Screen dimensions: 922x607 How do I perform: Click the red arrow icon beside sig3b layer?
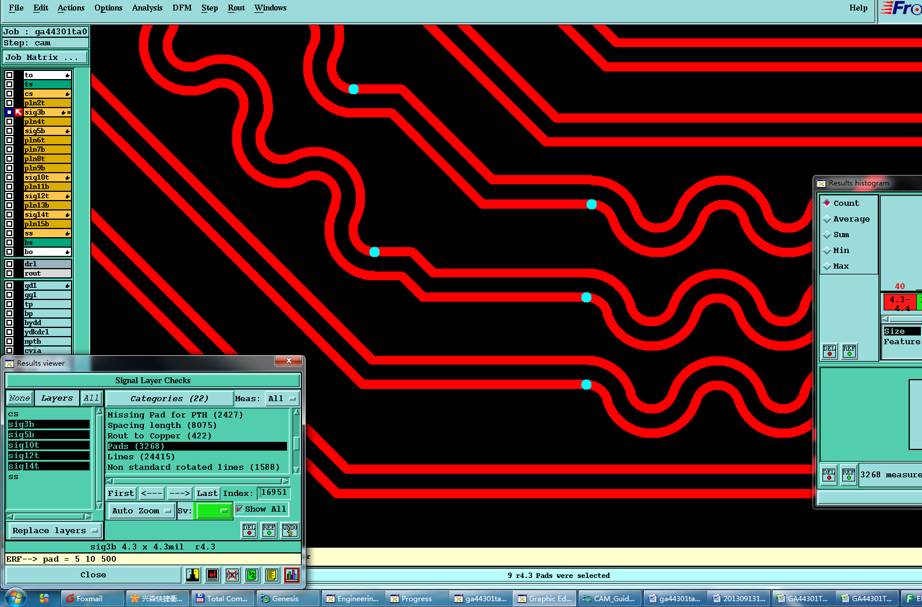[x=19, y=112]
